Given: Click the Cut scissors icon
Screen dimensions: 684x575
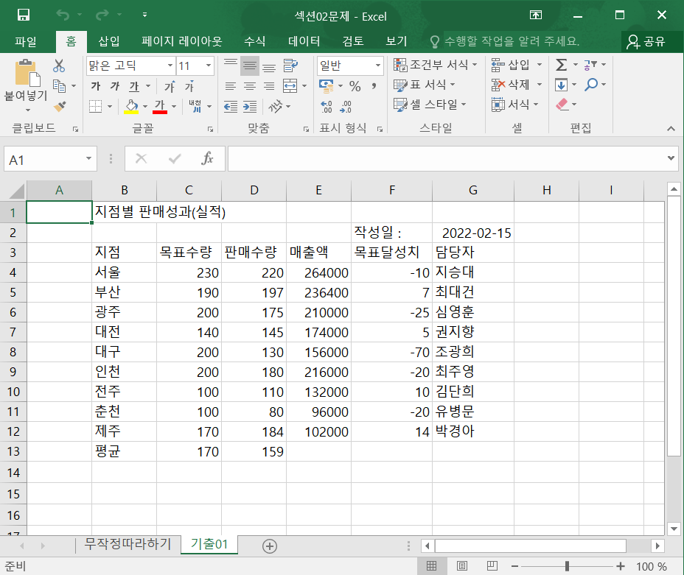Looking at the screenshot, I should click(x=59, y=66).
